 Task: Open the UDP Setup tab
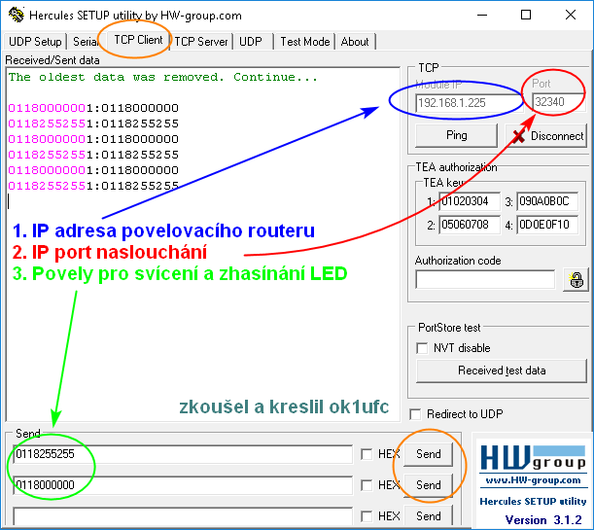[35, 42]
